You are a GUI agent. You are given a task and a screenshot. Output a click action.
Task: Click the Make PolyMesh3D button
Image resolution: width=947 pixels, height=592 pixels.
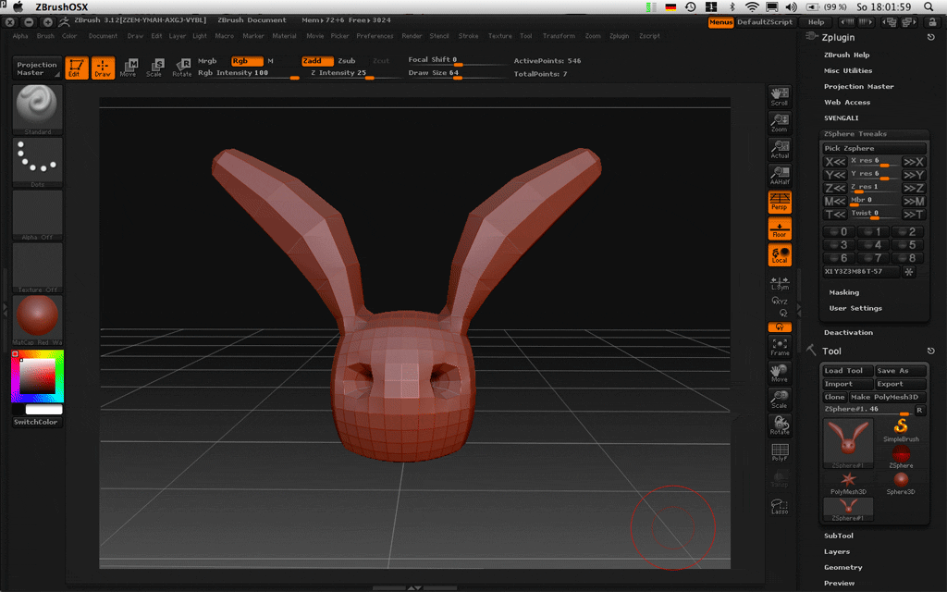pyautogui.click(x=888, y=397)
